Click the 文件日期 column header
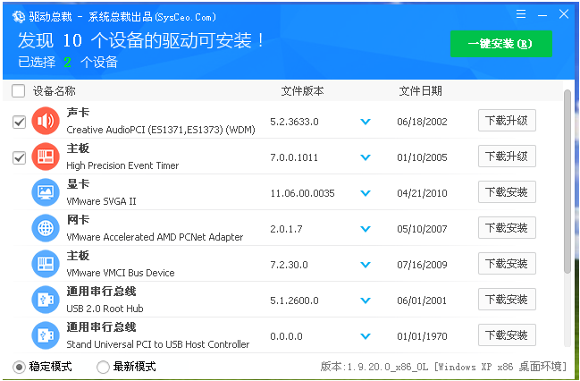This screenshot has width=580, height=381. (420, 91)
